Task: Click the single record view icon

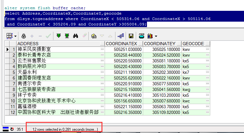Action: click(94, 36)
